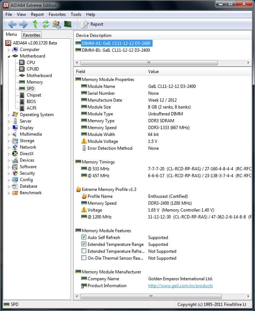Toggle the Extended Temperature Range checkbox

[84, 244]
